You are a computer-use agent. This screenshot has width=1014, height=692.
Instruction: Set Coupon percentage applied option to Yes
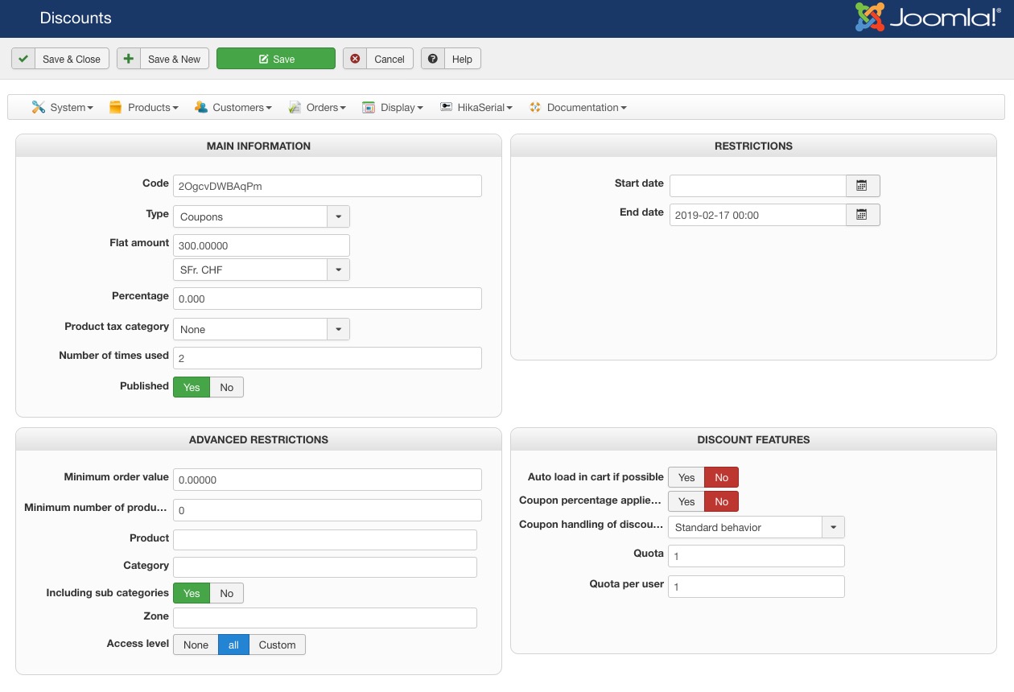click(x=686, y=501)
